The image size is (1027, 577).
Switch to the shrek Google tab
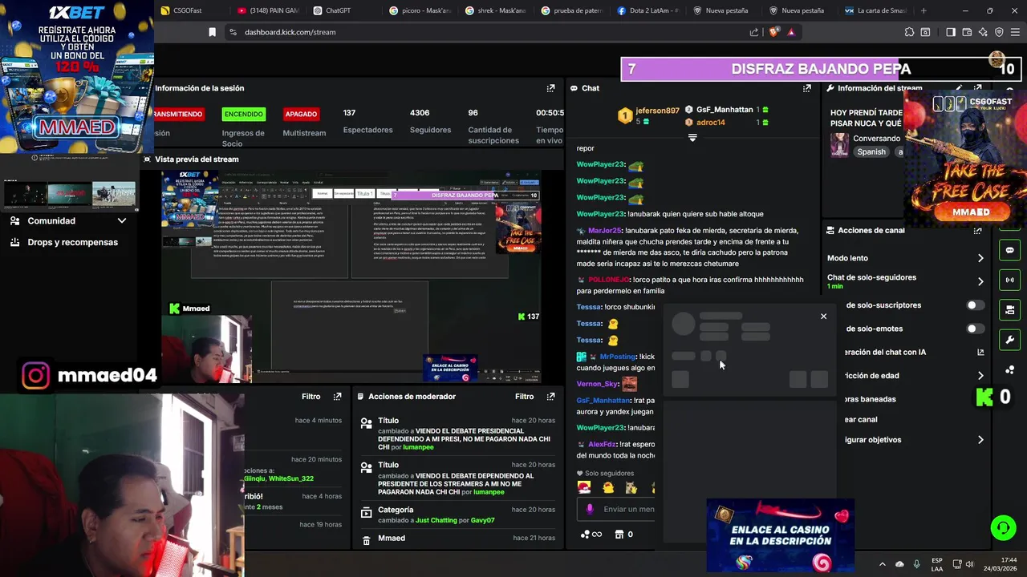[x=495, y=10]
